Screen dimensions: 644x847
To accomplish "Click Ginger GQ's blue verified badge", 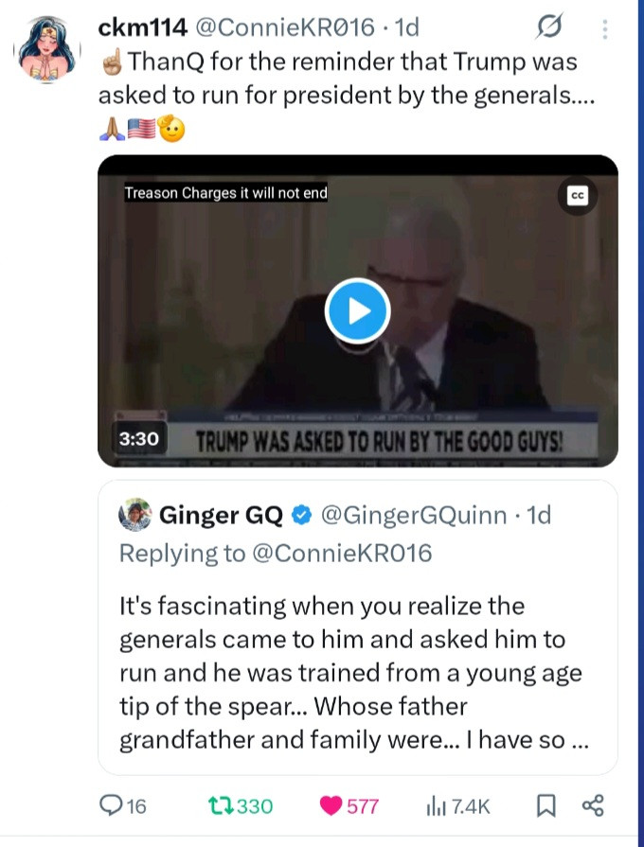I will point(301,516).
